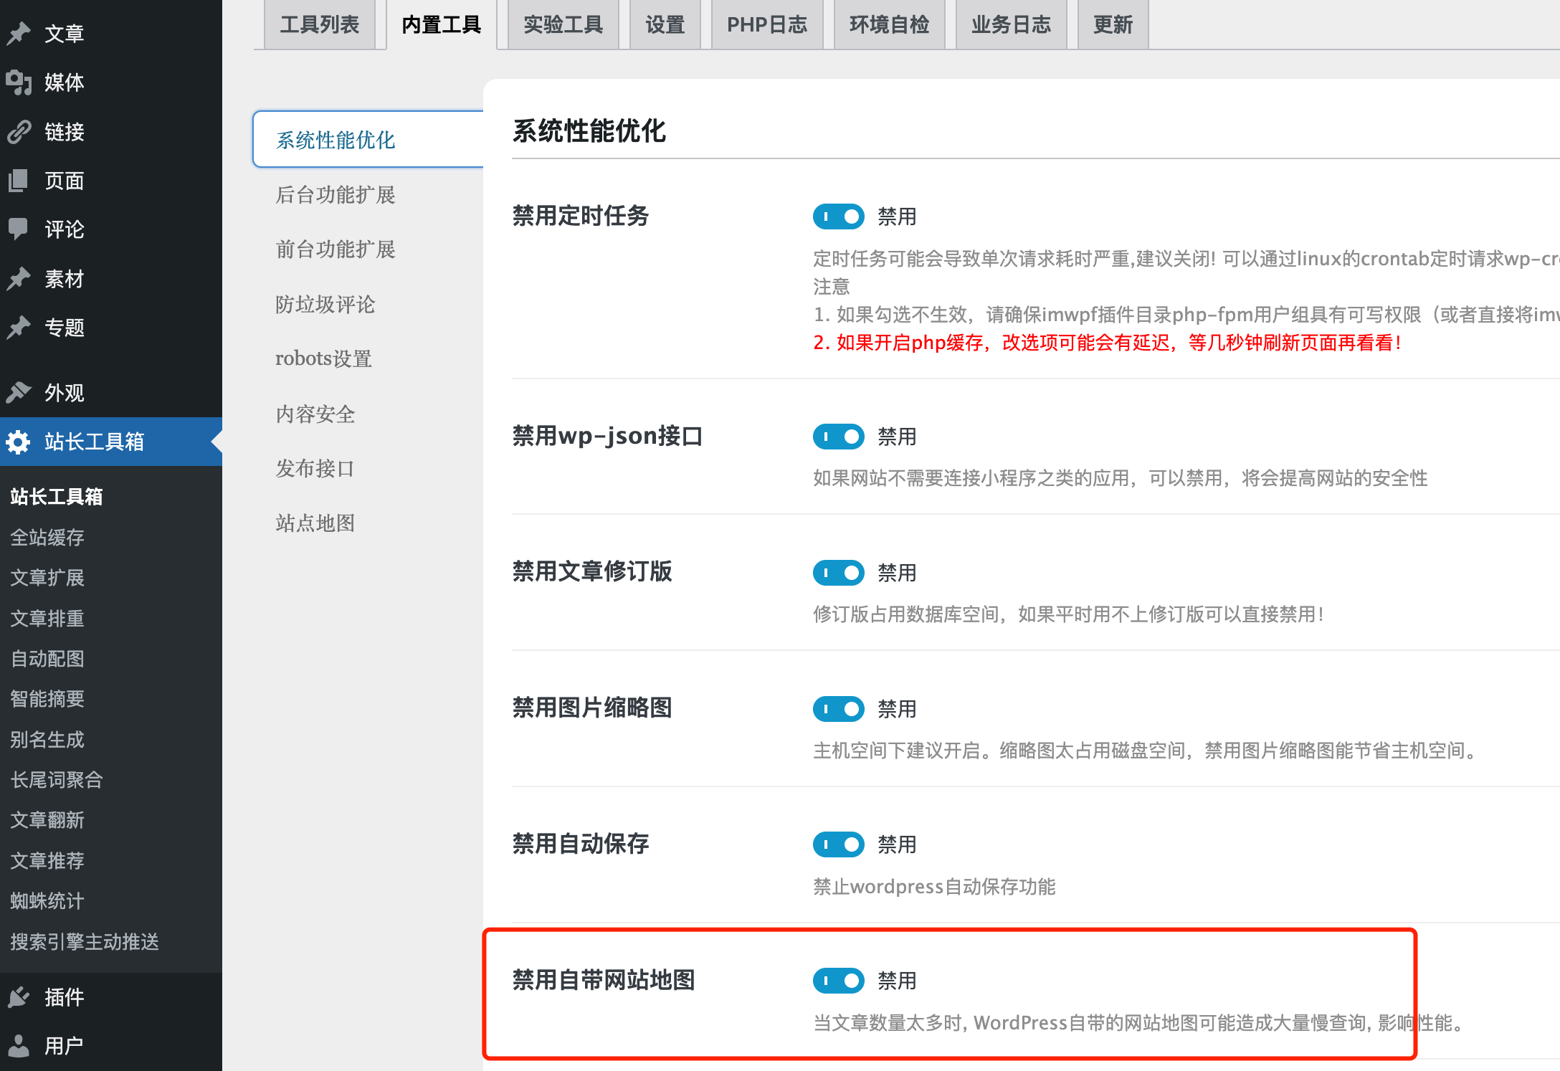Image resolution: width=1560 pixels, height=1071 pixels.
Task: Click the chain link icon beside 链接
Action: (x=19, y=132)
